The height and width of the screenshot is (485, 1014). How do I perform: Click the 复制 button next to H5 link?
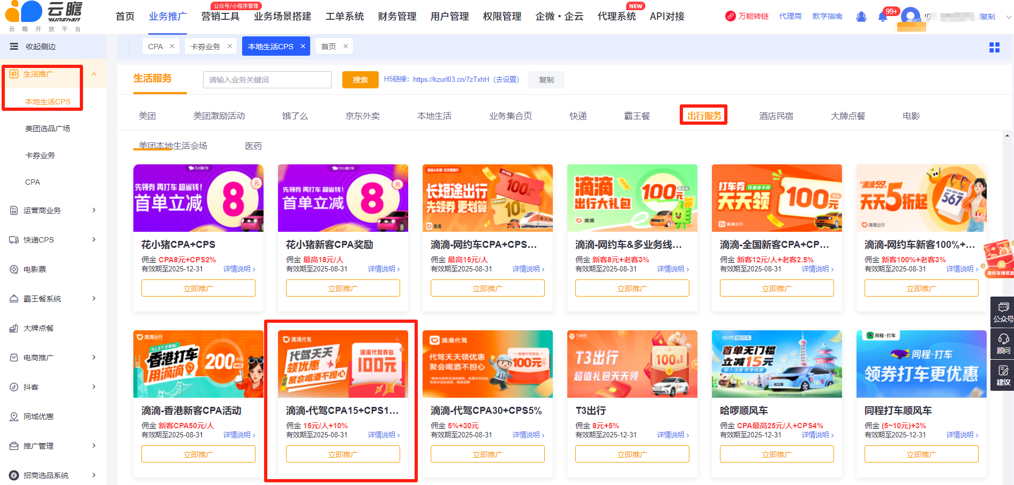tap(546, 80)
